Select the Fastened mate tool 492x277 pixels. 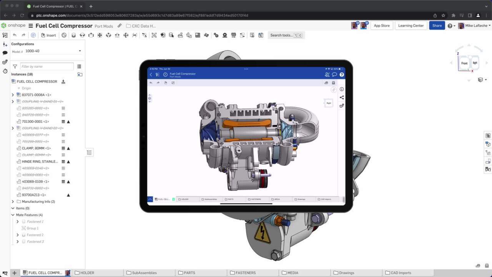(73, 35)
